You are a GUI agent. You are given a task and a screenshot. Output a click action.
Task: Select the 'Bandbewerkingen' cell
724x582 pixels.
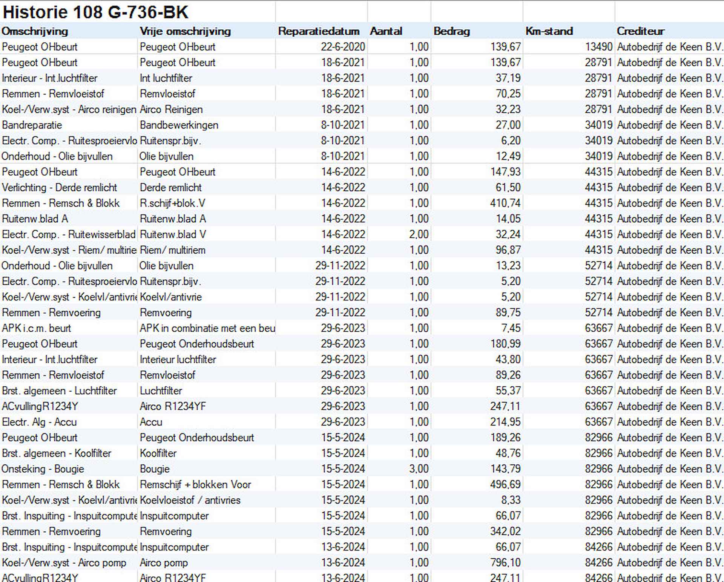tap(179, 125)
